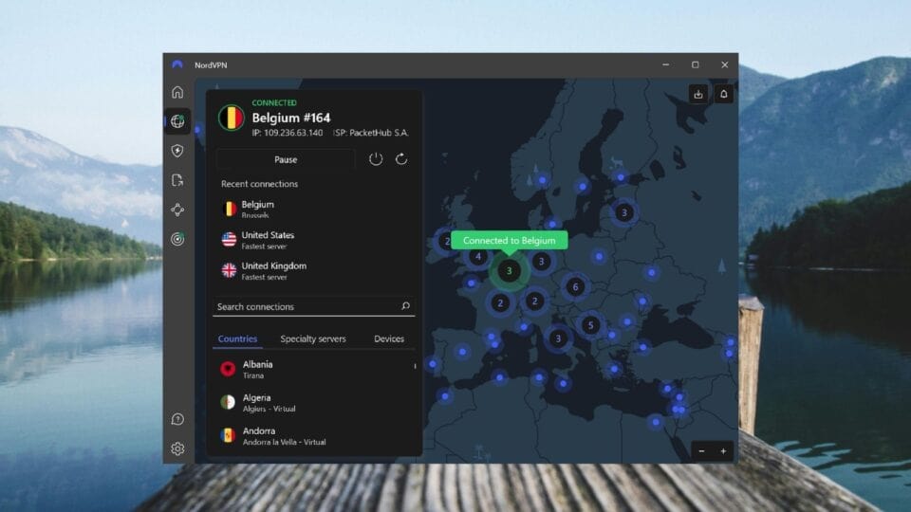The height and width of the screenshot is (512, 911).
Task: Switch to the Specialty servers tab
Action: pos(312,338)
